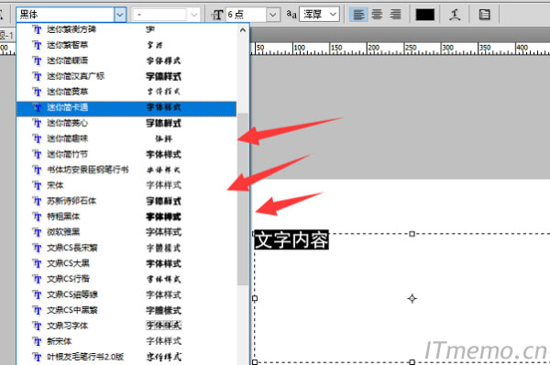Click the font family field showing 黑体
550x365 pixels.
pos(66,15)
